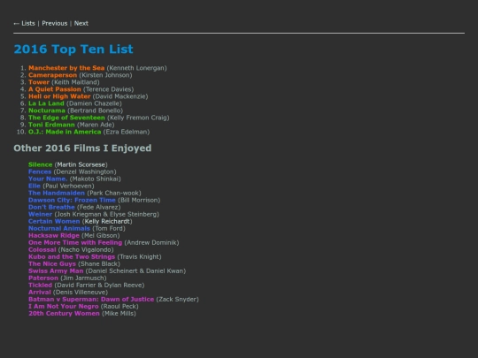The image size is (478, 358).
Task: Click I Am Not Your Negro link
Action: click(x=64, y=306)
